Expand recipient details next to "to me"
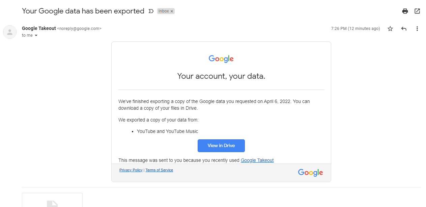Screen dimensions: 426x207 coord(36,35)
